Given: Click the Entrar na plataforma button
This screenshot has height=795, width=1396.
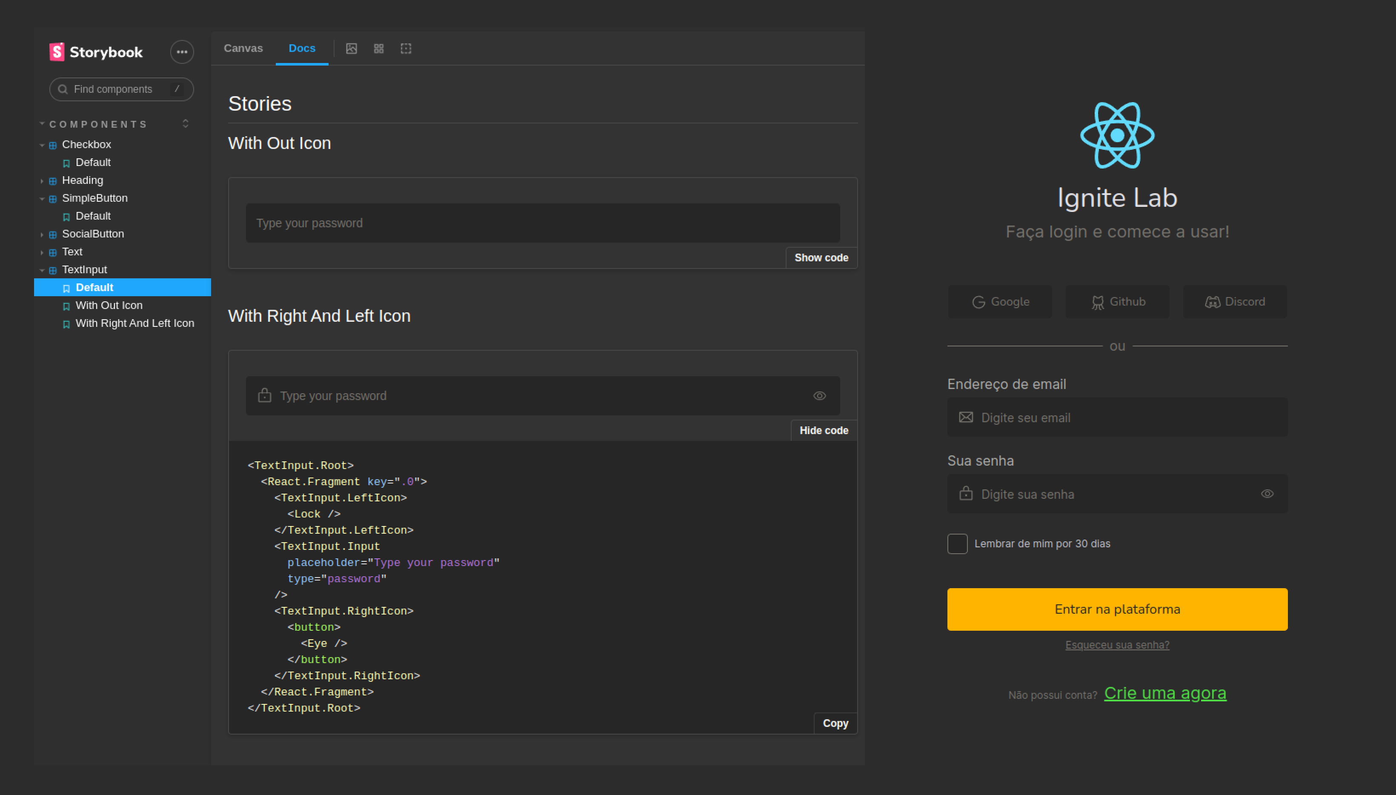Looking at the screenshot, I should [1117, 609].
